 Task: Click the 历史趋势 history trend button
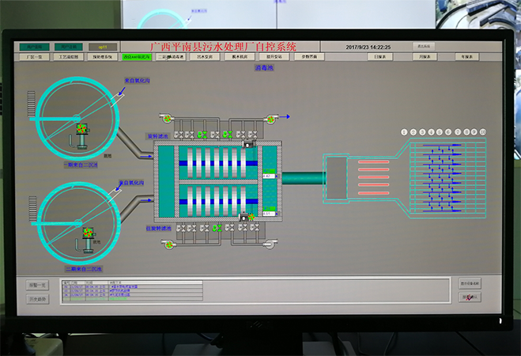point(39,299)
